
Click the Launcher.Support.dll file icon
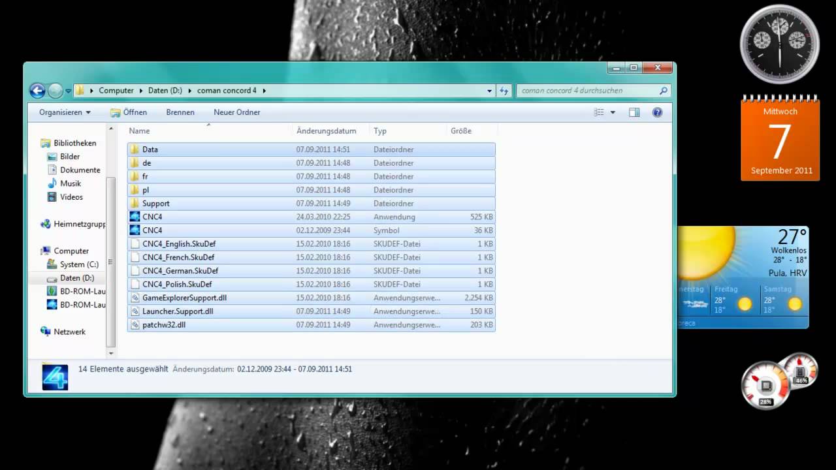click(135, 311)
